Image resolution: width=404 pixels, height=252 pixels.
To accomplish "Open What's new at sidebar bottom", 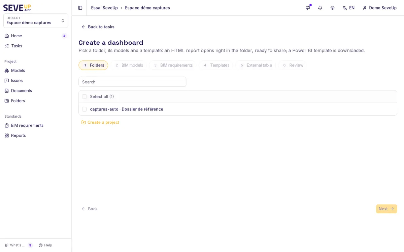I will click(x=15, y=245).
